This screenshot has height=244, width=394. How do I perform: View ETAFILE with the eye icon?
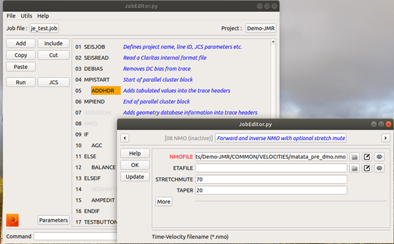[379, 168]
